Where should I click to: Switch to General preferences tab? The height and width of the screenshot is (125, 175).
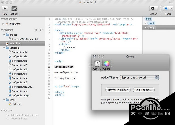(97, 65)
